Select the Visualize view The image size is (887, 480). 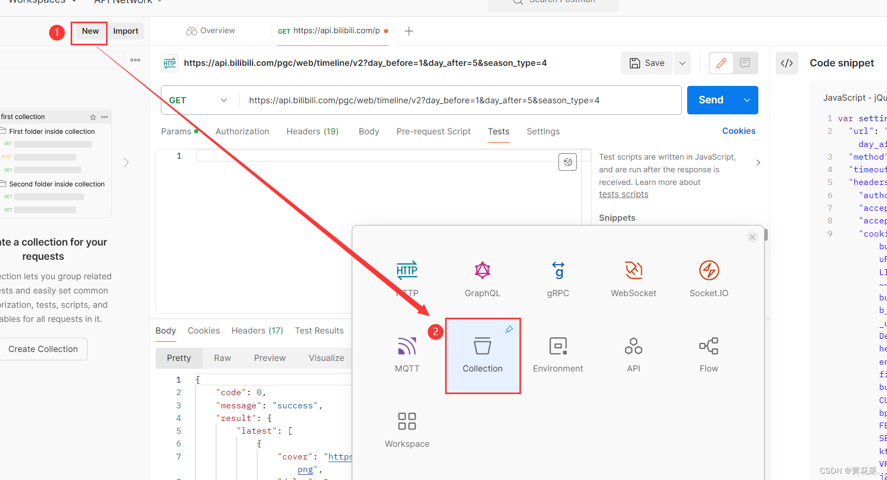326,358
